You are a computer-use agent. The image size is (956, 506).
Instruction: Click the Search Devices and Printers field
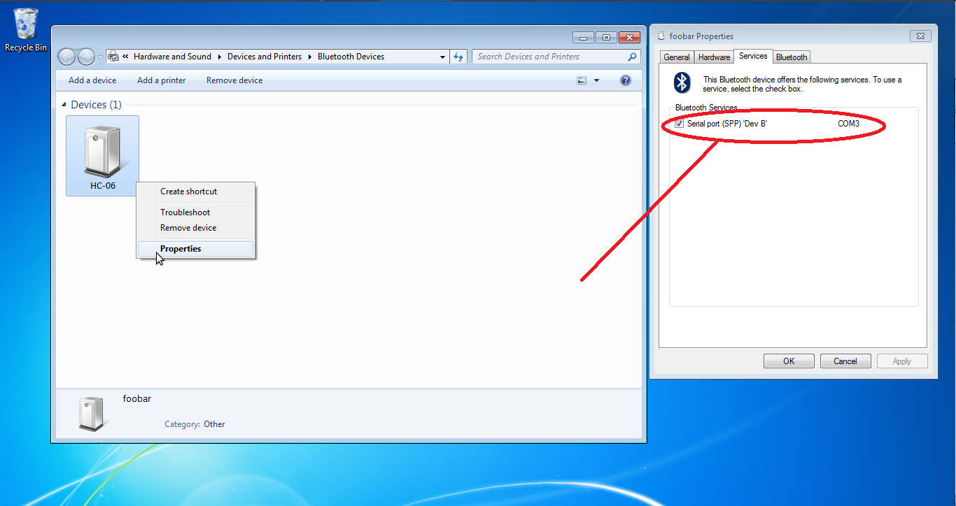tap(549, 57)
